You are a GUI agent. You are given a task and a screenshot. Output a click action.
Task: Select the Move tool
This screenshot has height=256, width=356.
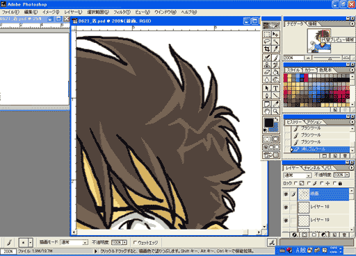click(275, 35)
